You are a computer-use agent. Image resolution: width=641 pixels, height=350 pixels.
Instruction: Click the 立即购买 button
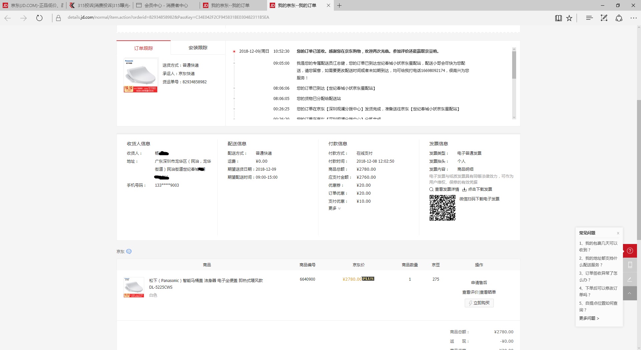tap(479, 303)
